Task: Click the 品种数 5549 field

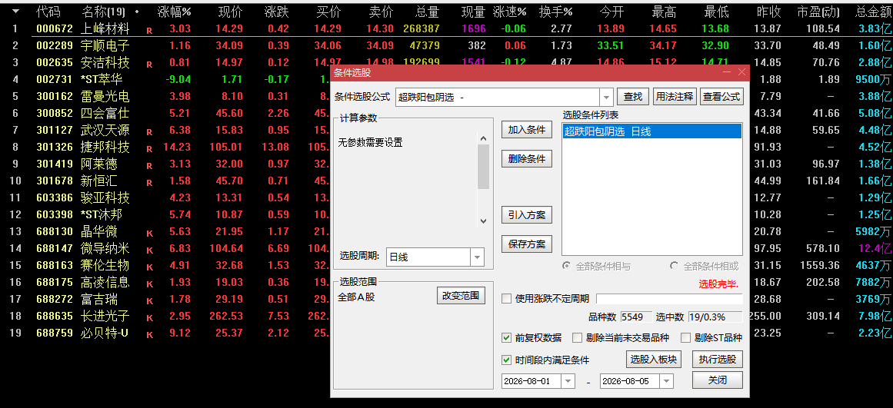Action: 636,317
